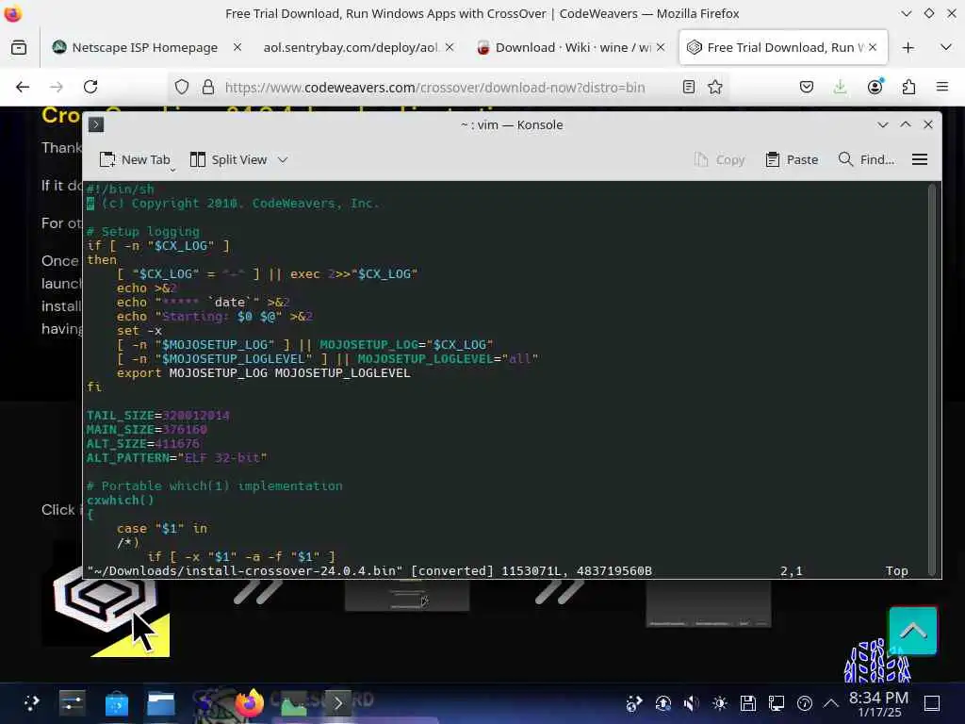Click Paste in Konsole toolbar
This screenshot has width=965, height=724.
pyautogui.click(x=792, y=160)
